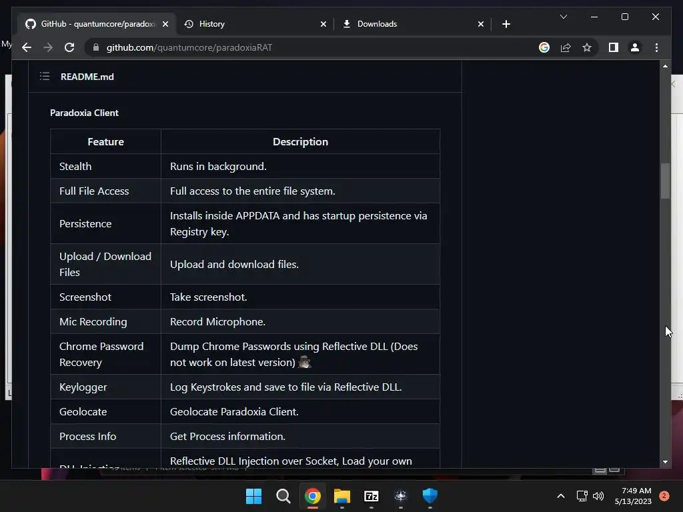
Task: Expand the tab search dropdown
Action: point(563,17)
